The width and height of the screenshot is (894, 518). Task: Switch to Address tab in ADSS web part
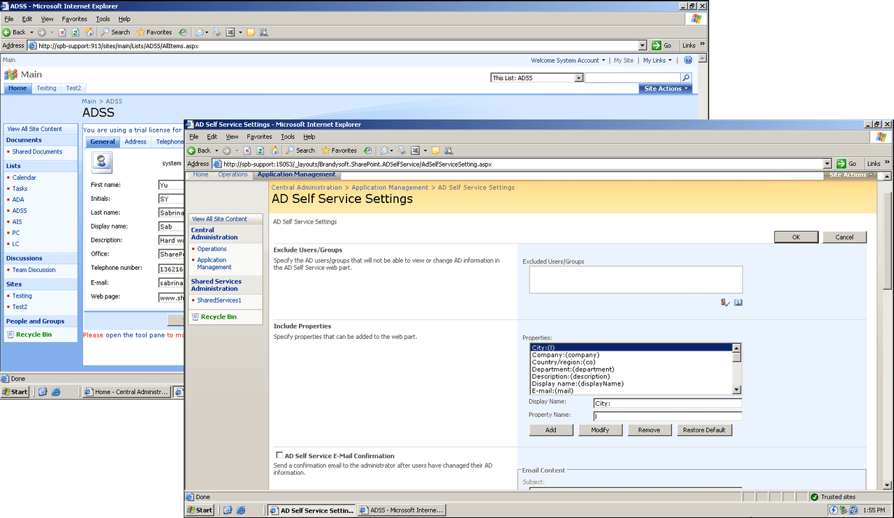[135, 142]
